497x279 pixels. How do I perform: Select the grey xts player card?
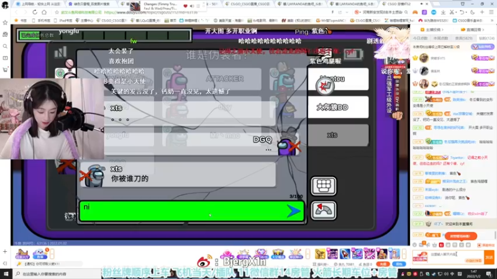338,135
